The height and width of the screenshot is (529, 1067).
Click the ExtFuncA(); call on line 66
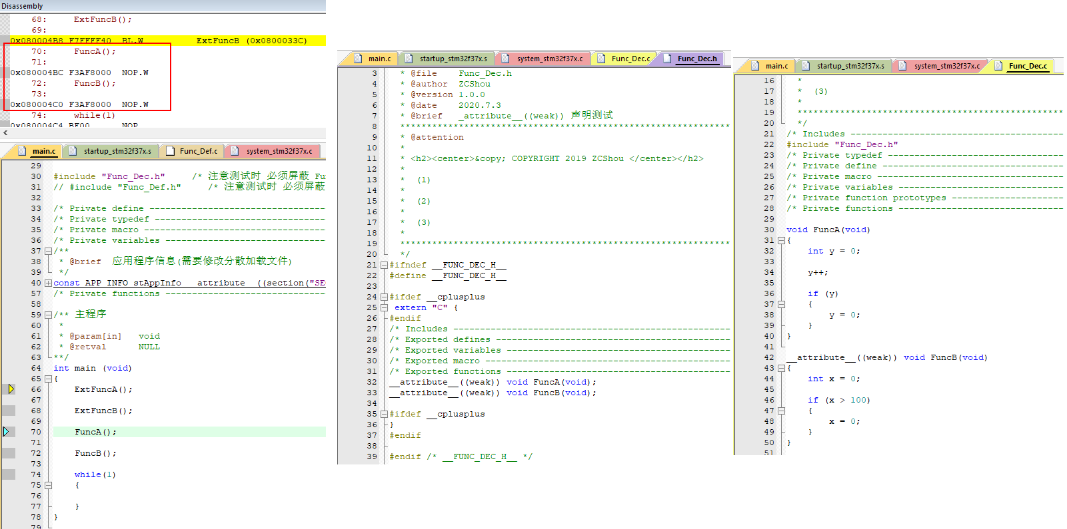tap(103, 389)
